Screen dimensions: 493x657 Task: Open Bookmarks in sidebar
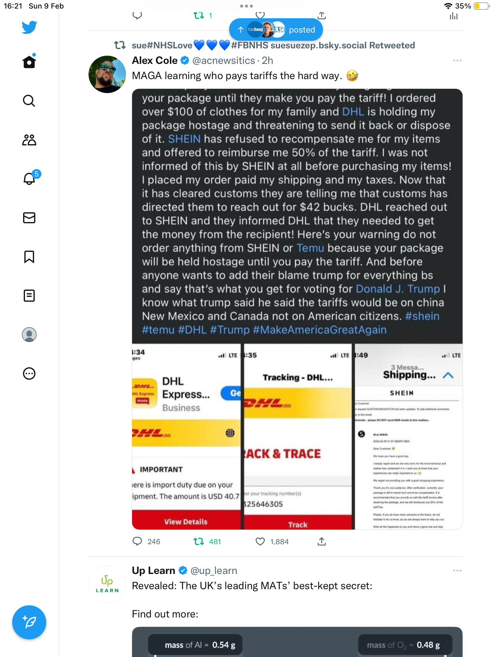click(29, 257)
